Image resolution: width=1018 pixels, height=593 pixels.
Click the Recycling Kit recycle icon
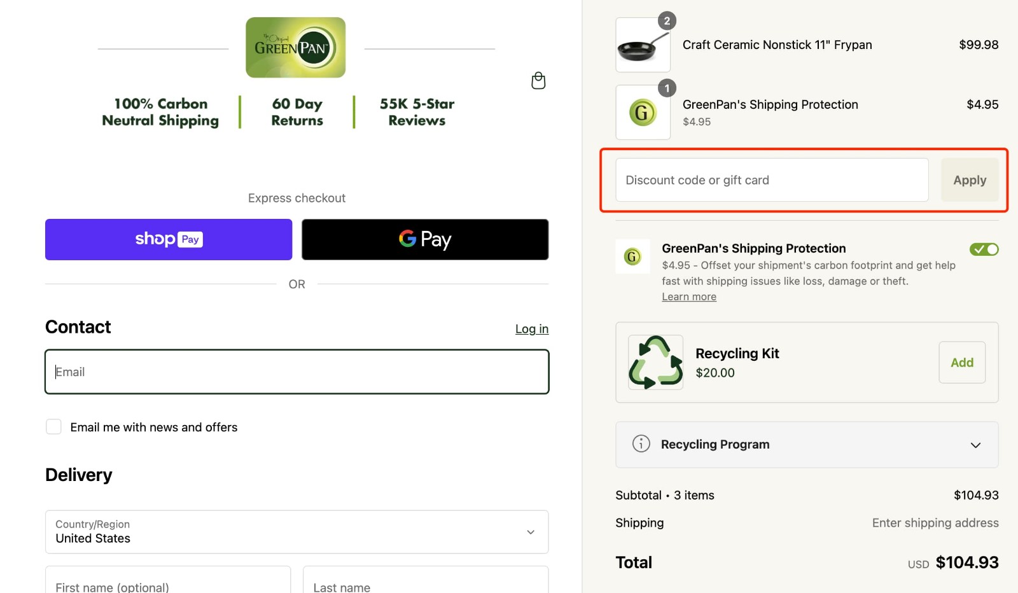click(655, 362)
